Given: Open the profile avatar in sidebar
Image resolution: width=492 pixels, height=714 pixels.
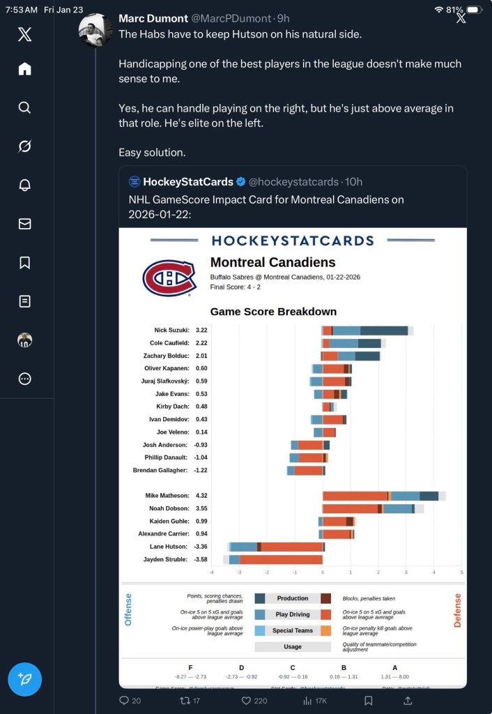Looking at the screenshot, I should [x=24, y=340].
